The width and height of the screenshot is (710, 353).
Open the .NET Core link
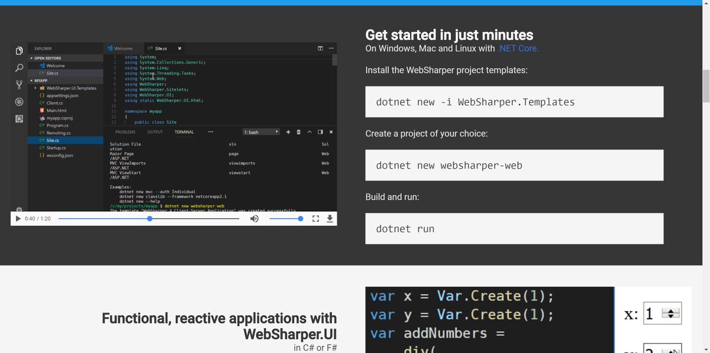click(518, 48)
